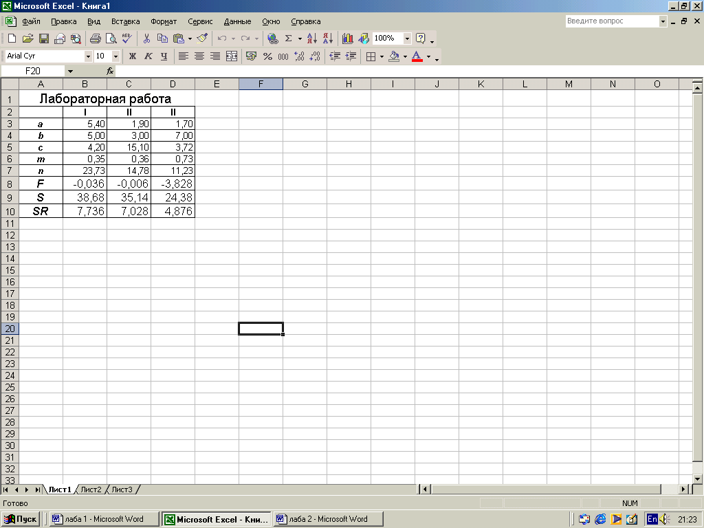Switch to the Лист2 sheet tab
Screen dimensions: 704x528
[91, 489]
